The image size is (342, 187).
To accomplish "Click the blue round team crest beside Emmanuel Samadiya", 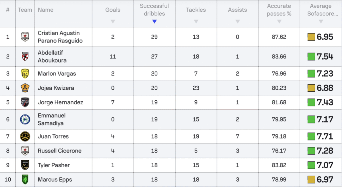I will [x=25, y=119].
